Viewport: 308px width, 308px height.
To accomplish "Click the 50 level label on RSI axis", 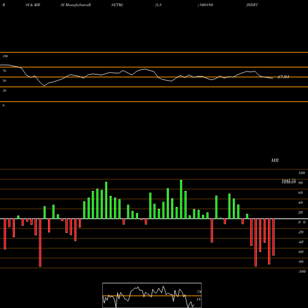I will (x=4, y=81).
